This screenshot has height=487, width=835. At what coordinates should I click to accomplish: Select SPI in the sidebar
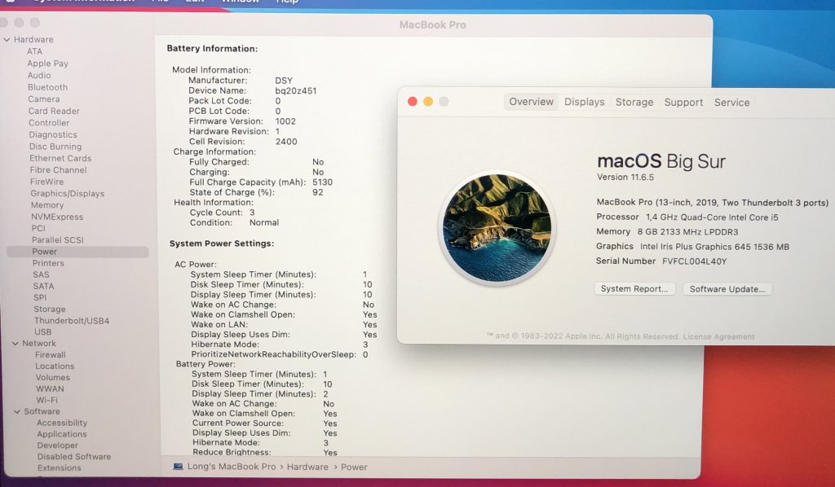coord(40,298)
